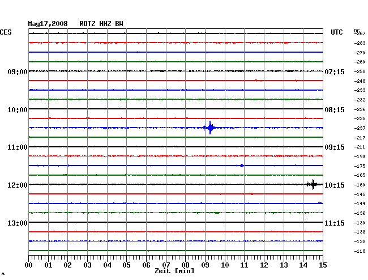Click minute-axis tick label 04
This screenshot has width=368, height=280.
click(107, 265)
